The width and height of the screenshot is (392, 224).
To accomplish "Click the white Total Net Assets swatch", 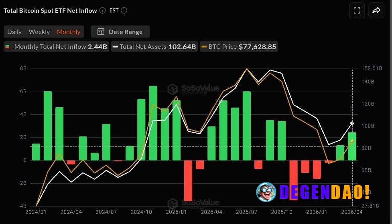I will pyautogui.click(x=115, y=46).
